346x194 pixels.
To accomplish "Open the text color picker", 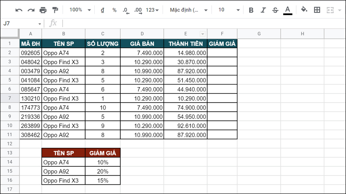I will coord(288,10).
